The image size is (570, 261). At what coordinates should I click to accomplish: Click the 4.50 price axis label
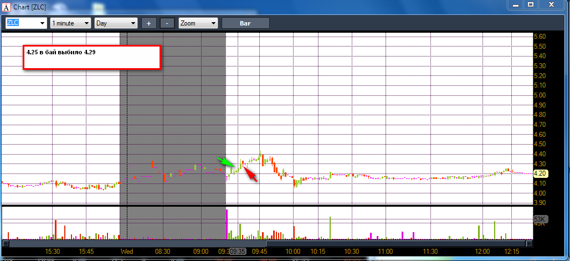[x=540, y=144]
